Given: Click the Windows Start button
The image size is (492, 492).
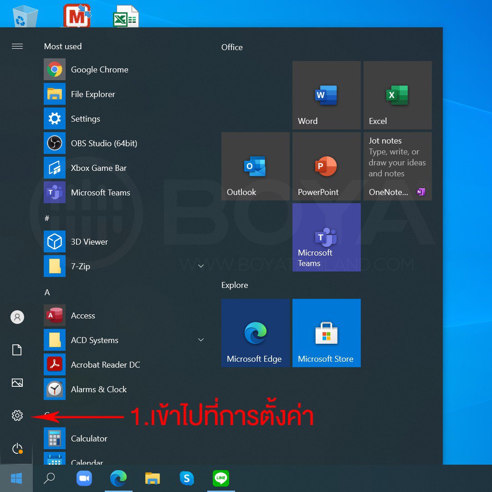Looking at the screenshot, I should pos(16,478).
